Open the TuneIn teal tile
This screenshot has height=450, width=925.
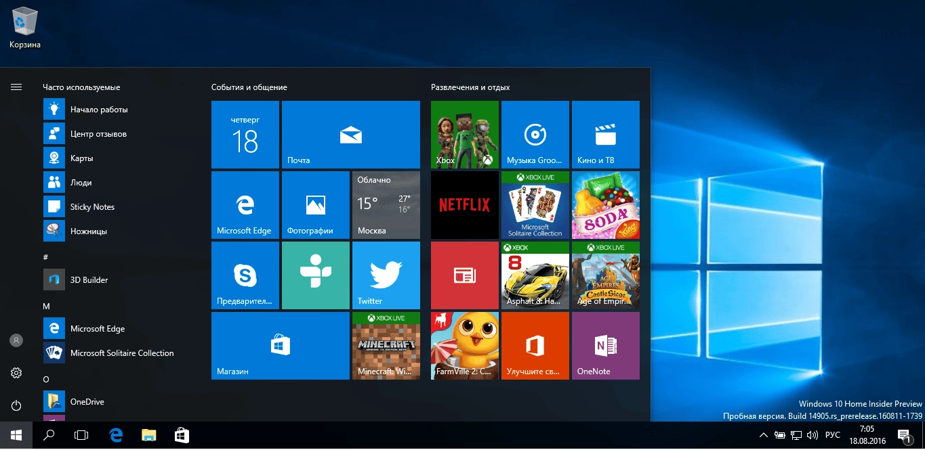point(316,275)
